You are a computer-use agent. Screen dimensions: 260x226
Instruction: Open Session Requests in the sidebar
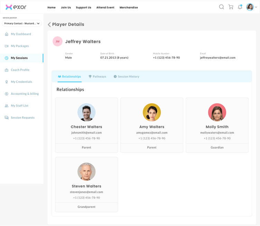tap(22, 118)
